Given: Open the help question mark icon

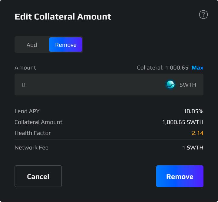Looking at the screenshot, I should 203,15.
